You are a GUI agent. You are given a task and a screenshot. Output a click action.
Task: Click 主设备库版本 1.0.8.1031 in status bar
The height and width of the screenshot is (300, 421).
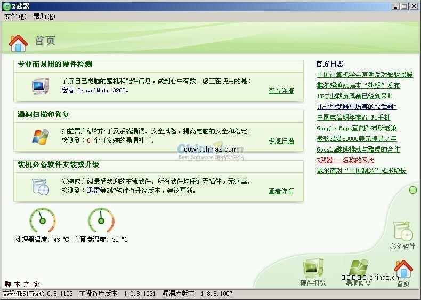[117, 294]
